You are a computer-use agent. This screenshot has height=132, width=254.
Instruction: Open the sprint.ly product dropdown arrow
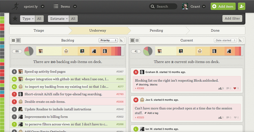click(43, 7)
